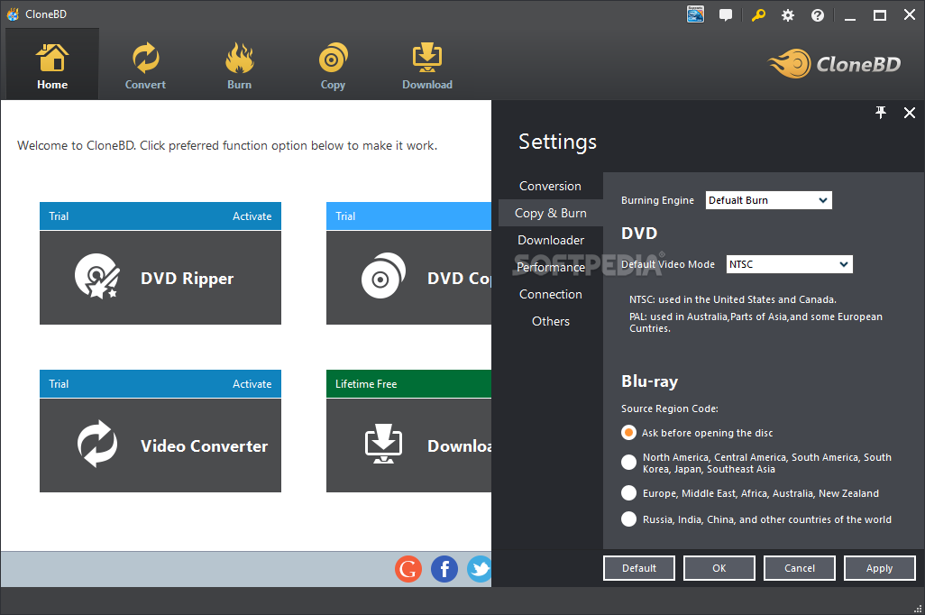Click the skin/theme picture icon in title bar

(x=695, y=14)
